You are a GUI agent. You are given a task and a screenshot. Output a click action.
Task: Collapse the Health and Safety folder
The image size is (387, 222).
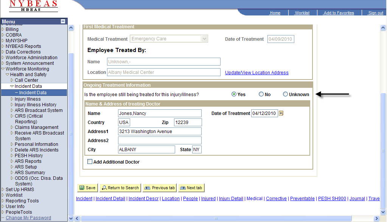coord(8,75)
